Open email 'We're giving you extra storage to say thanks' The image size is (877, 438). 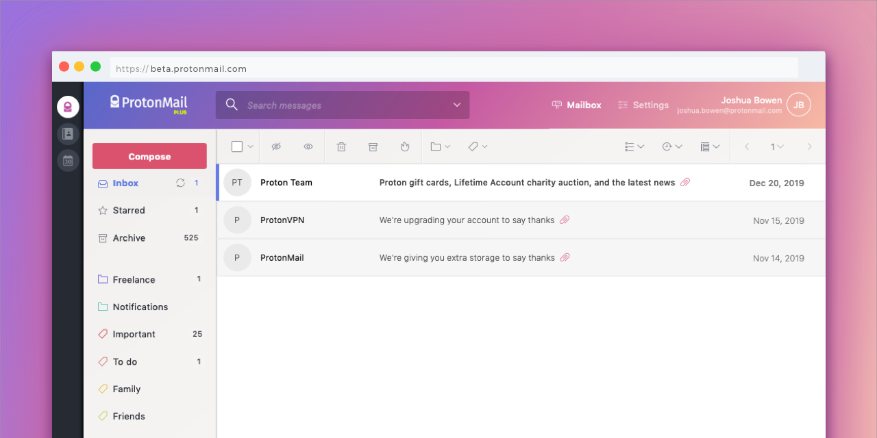point(467,258)
